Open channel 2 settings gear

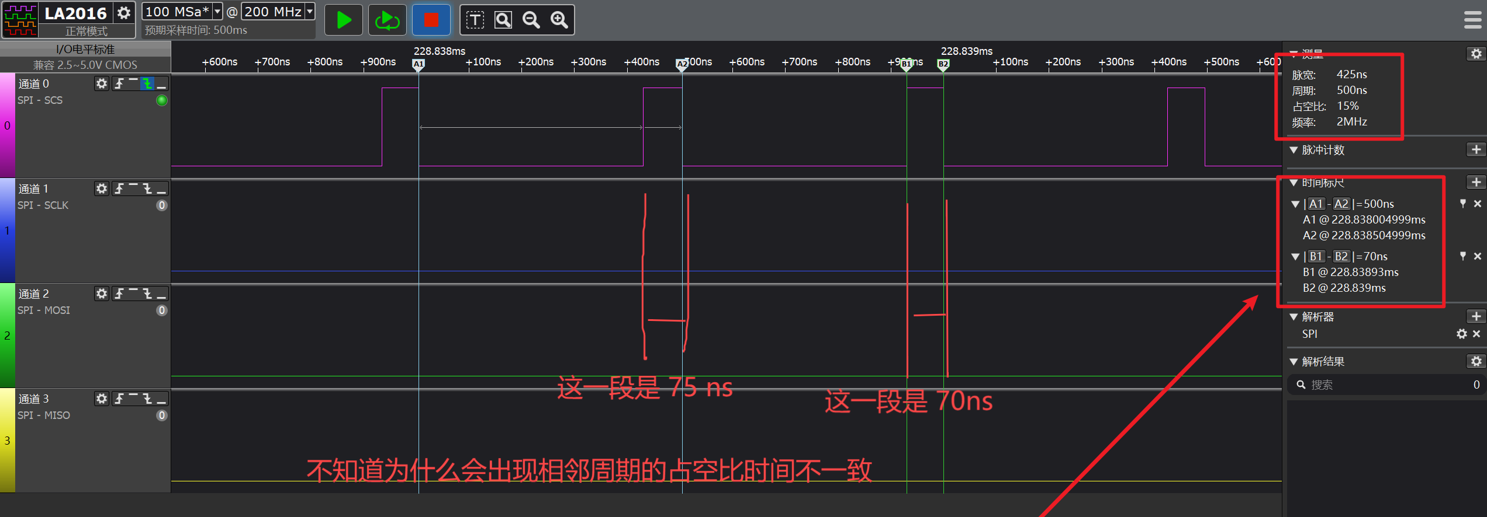tap(102, 294)
